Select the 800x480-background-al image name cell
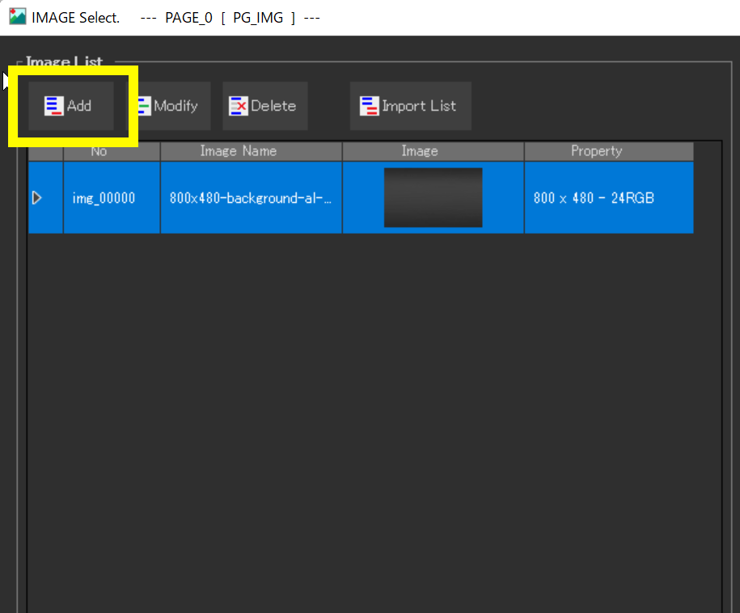This screenshot has width=740, height=613. [251, 197]
